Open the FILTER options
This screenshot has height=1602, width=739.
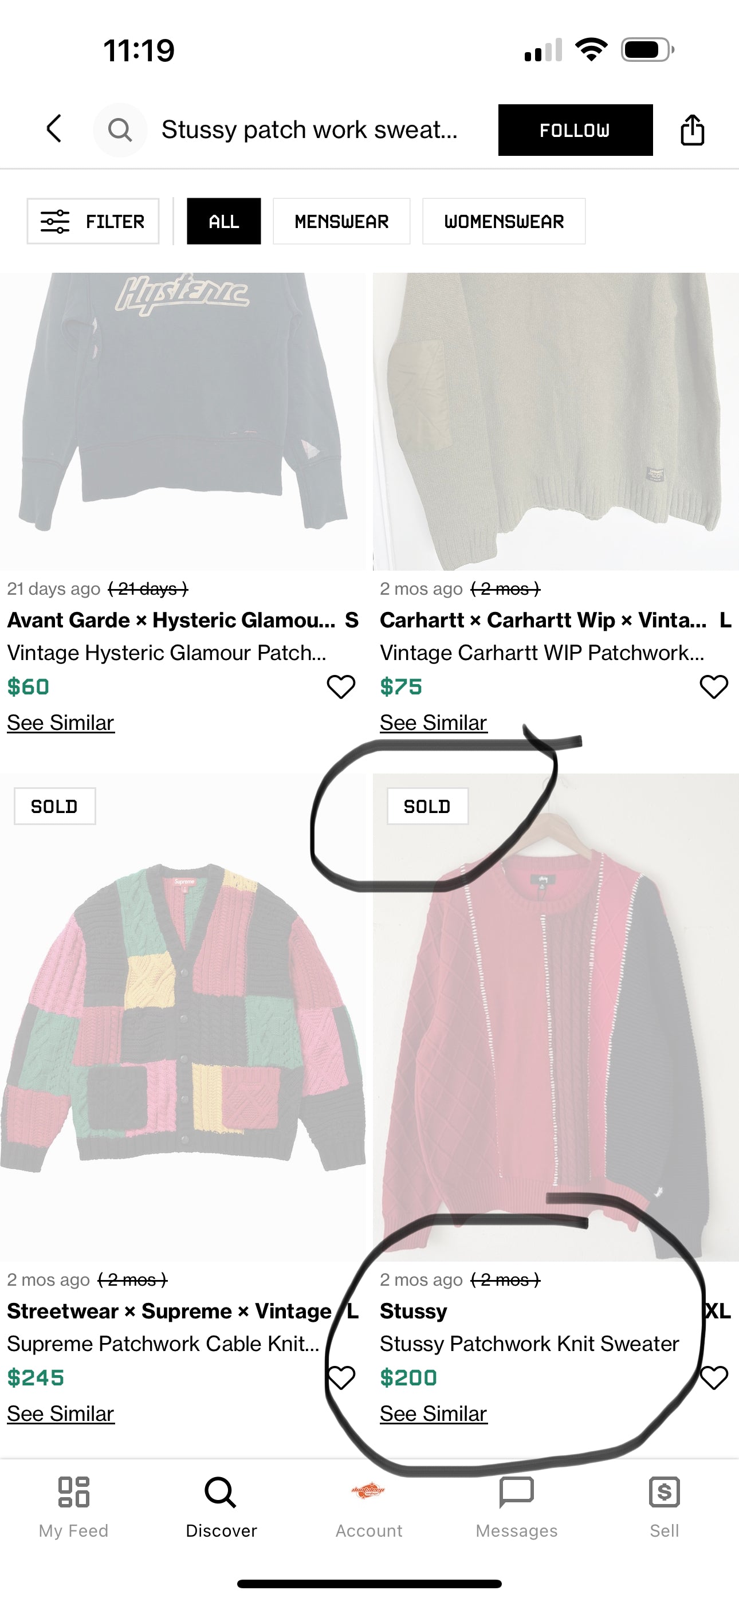pyautogui.click(x=93, y=221)
